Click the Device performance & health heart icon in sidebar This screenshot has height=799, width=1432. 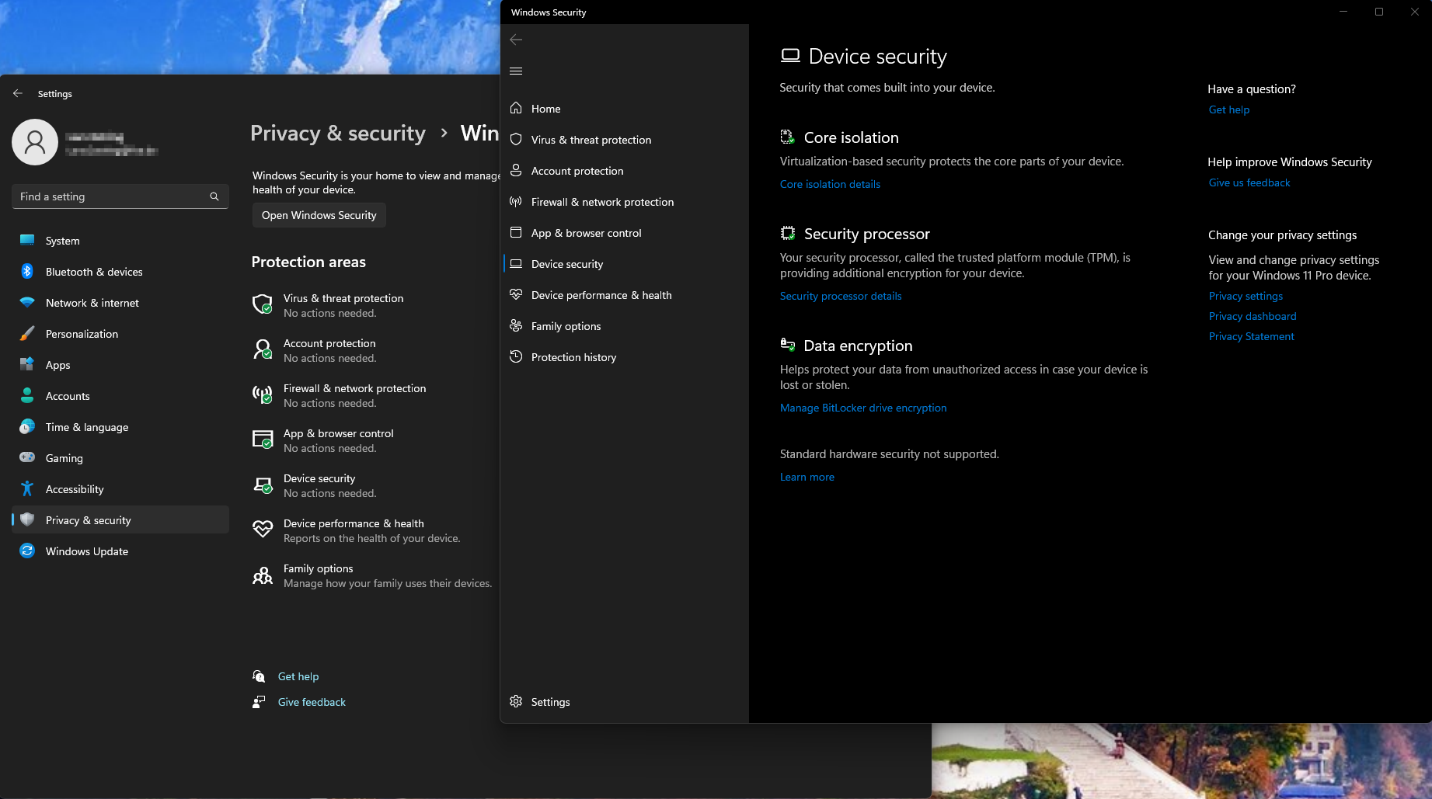pyautogui.click(x=516, y=294)
